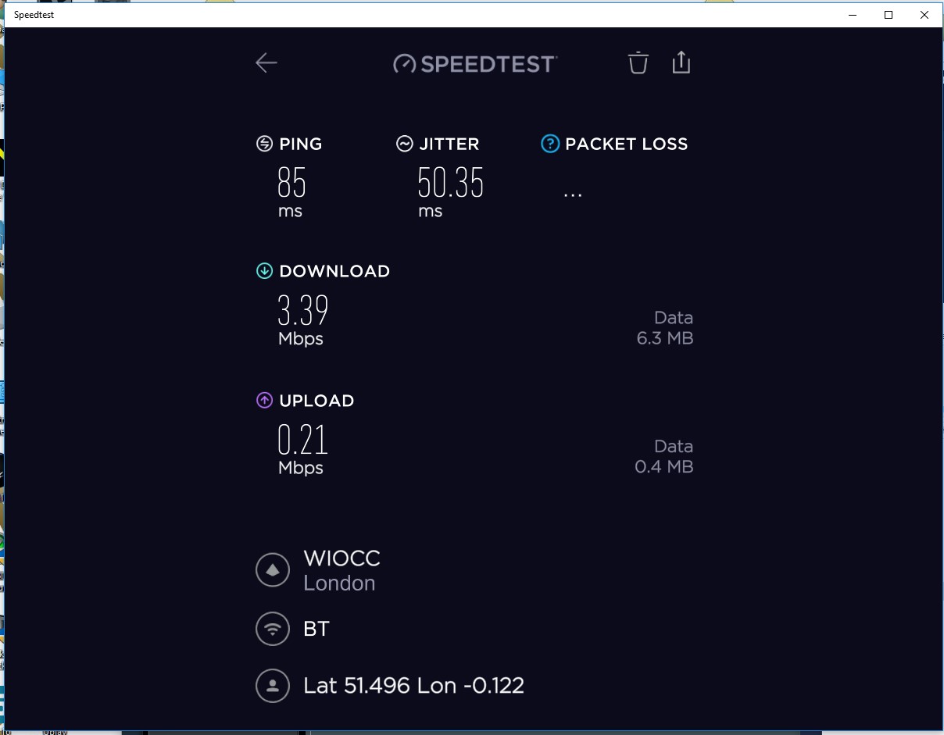Click the purple UPLOAD arrow icon

(x=264, y=400)
